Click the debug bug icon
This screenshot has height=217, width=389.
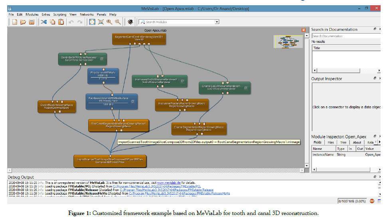tap(130, 22)
